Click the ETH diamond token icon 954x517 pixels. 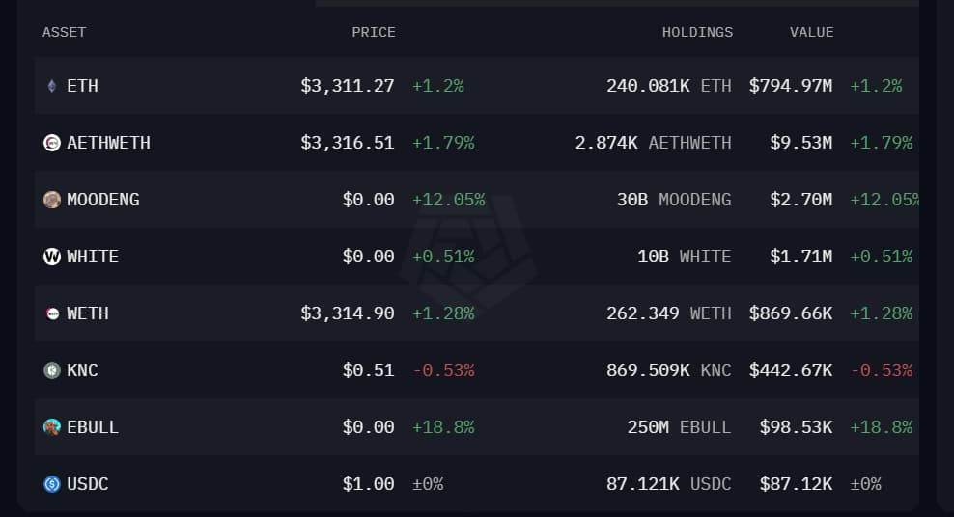coord(52,86)
